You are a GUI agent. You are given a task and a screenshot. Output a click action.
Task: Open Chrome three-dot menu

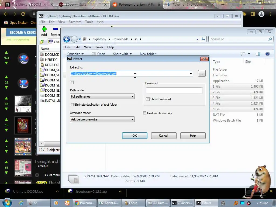270,14
